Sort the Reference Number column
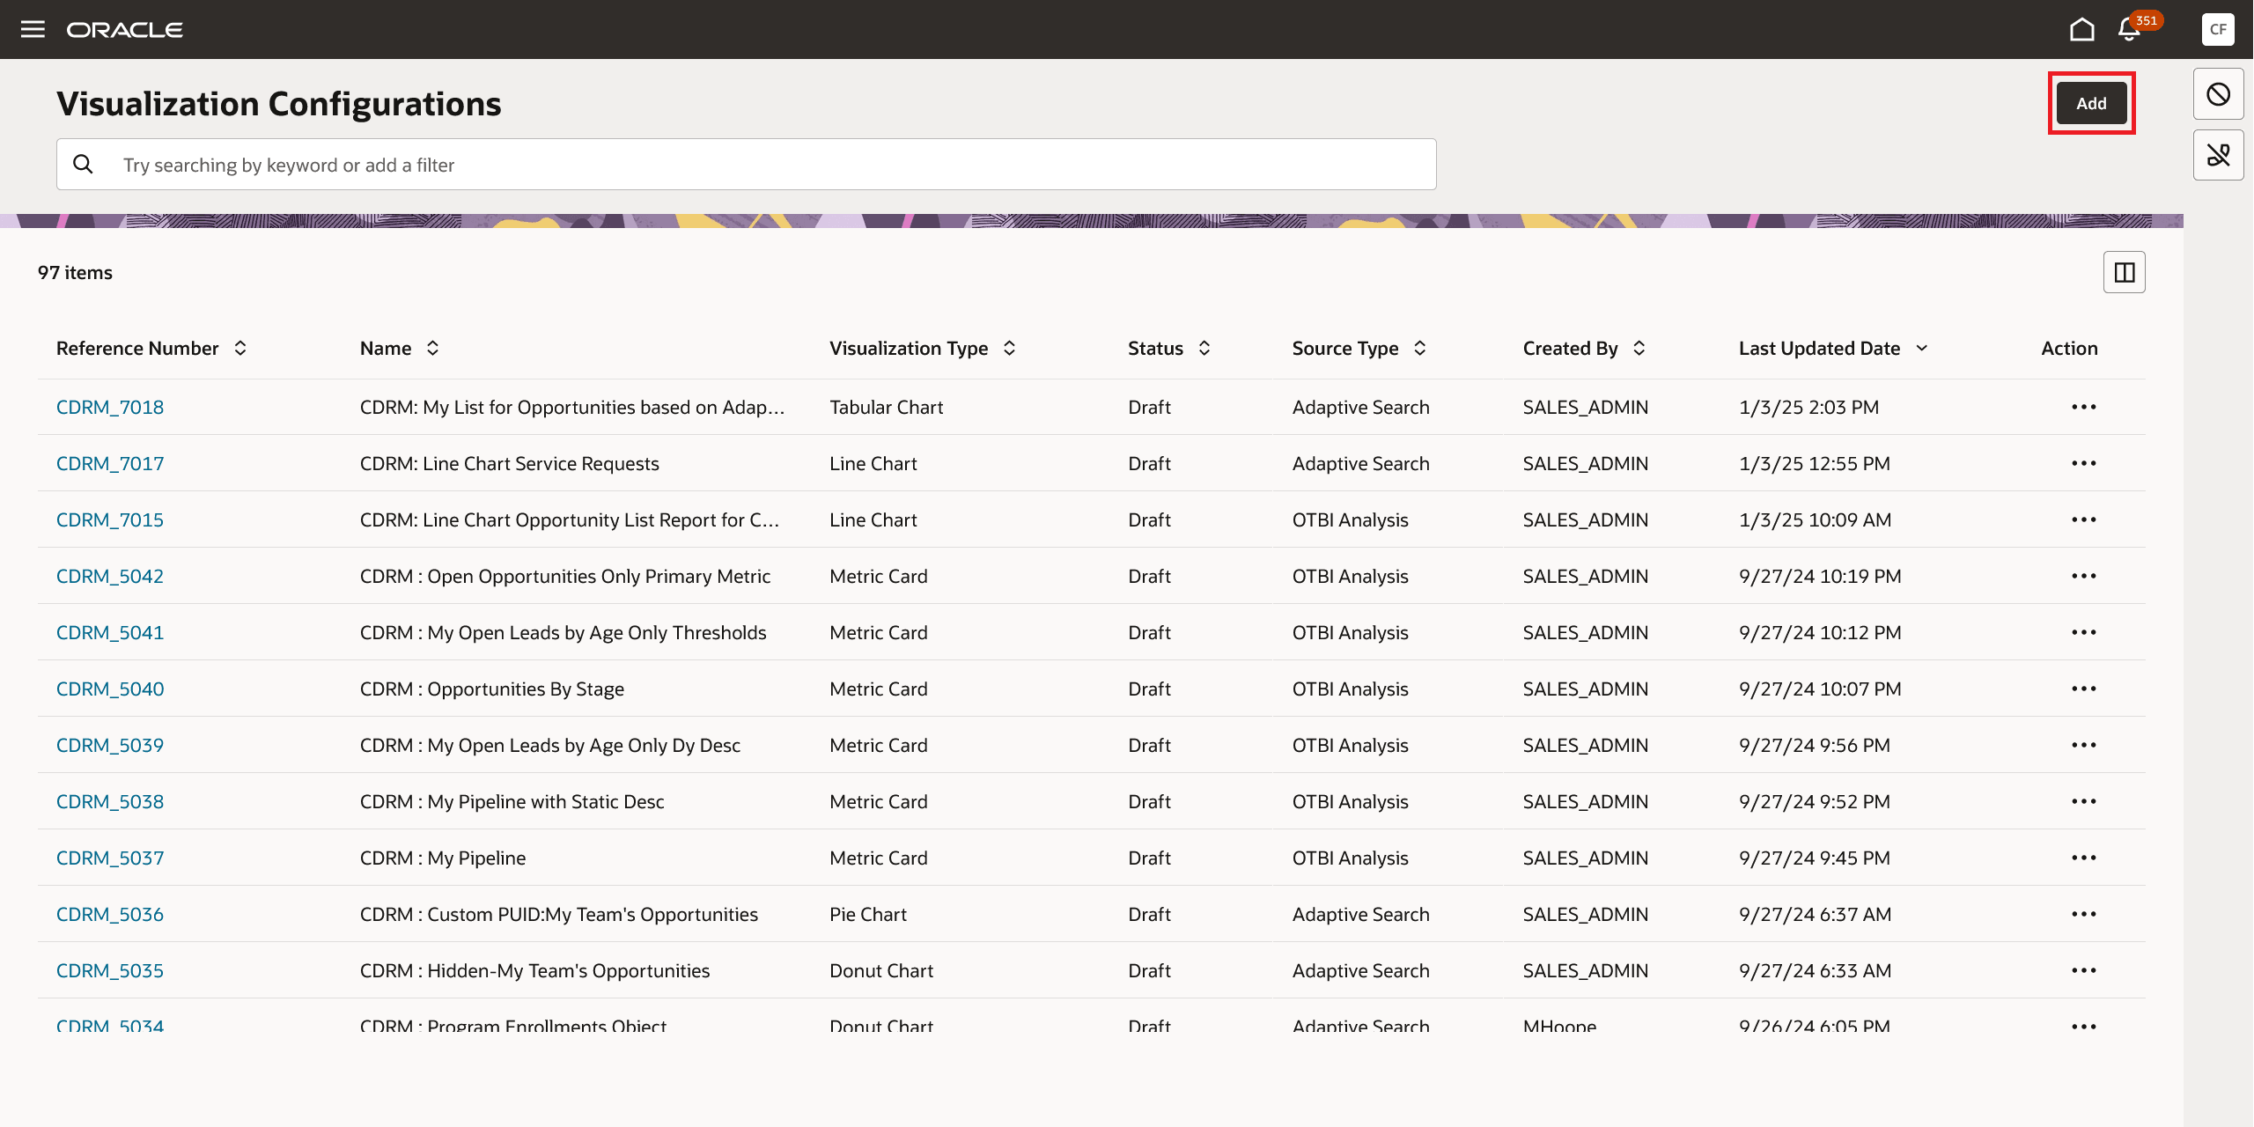The height and width of the screenshot is (1127, 2254). point(240,348)
